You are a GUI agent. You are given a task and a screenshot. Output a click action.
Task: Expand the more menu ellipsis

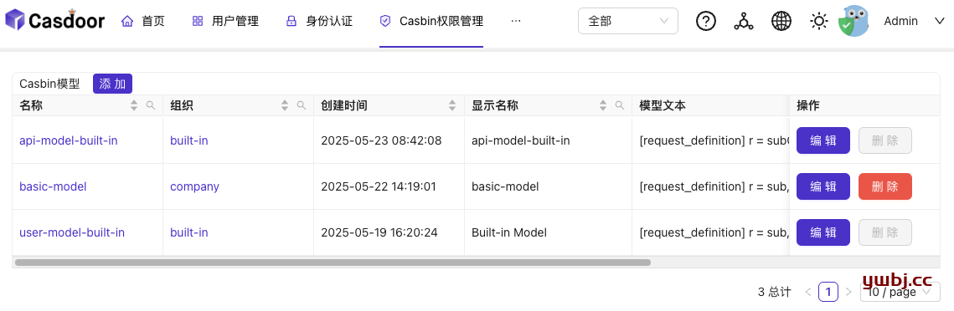516,21
